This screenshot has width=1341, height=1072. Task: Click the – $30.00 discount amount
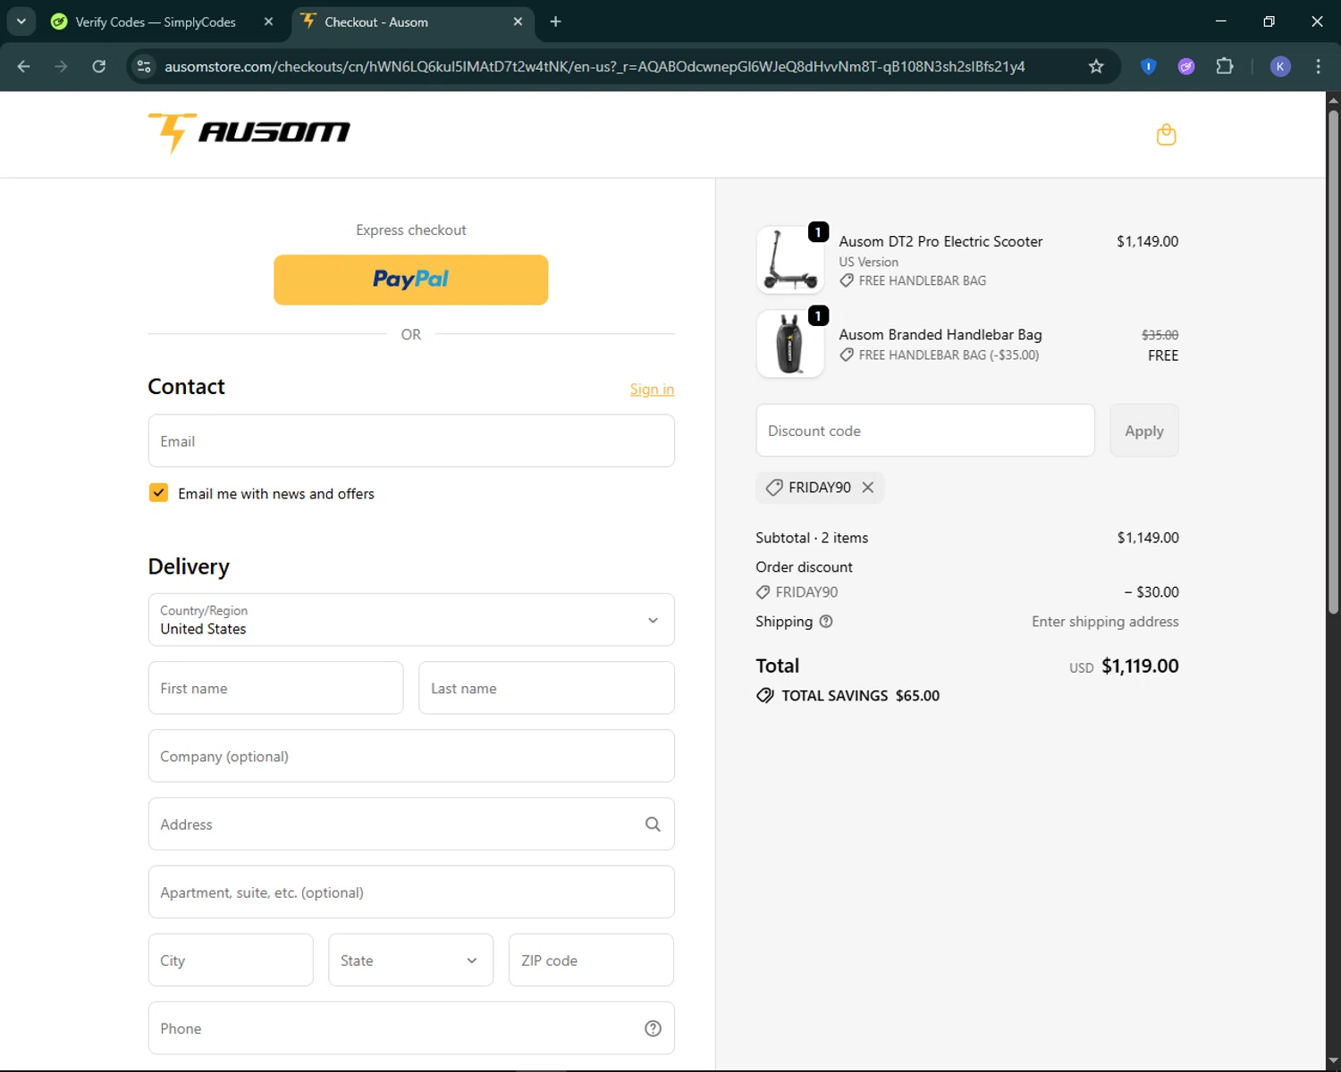tap(1151, 592)
